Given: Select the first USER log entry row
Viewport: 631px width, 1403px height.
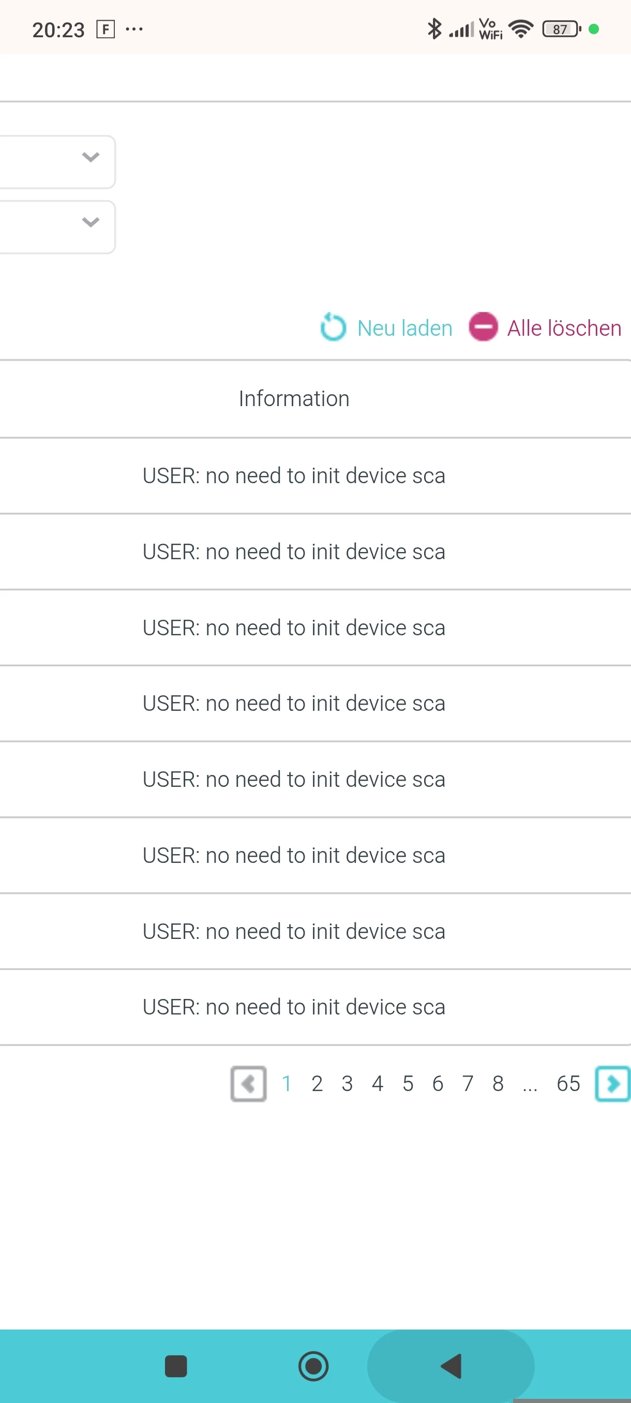Looking at the screenshot, I should [294, 476].
